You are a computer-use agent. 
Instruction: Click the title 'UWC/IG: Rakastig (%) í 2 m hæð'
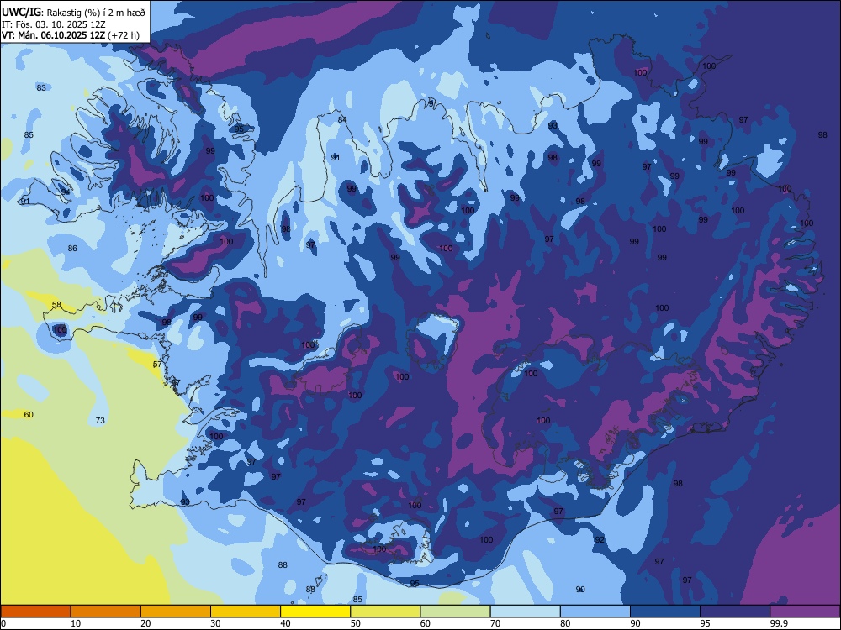[x=73, y=13]
